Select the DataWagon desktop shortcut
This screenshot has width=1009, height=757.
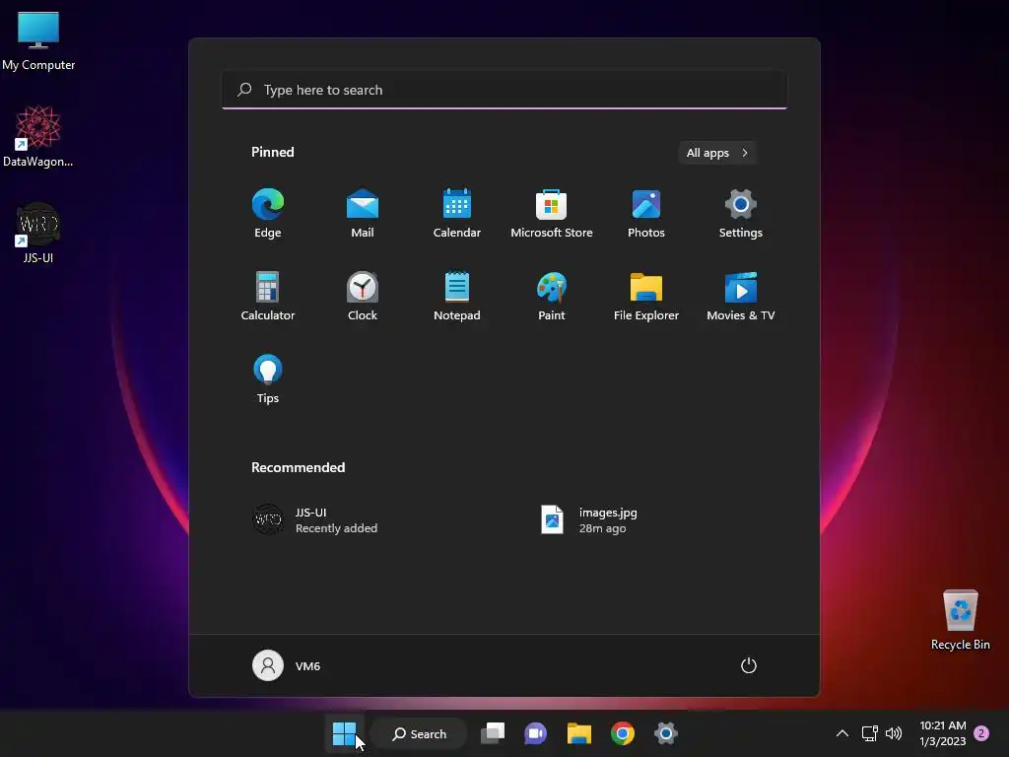pyautogui.click(x=38, y=136)
